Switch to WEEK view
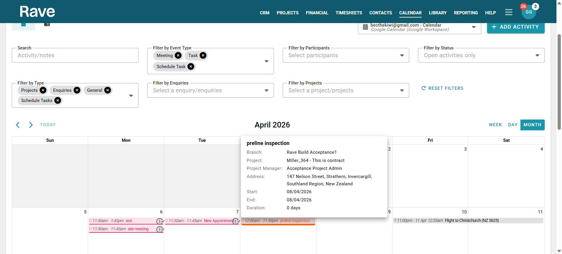Screen dimensions: 562x254 [x=495, y=125]
